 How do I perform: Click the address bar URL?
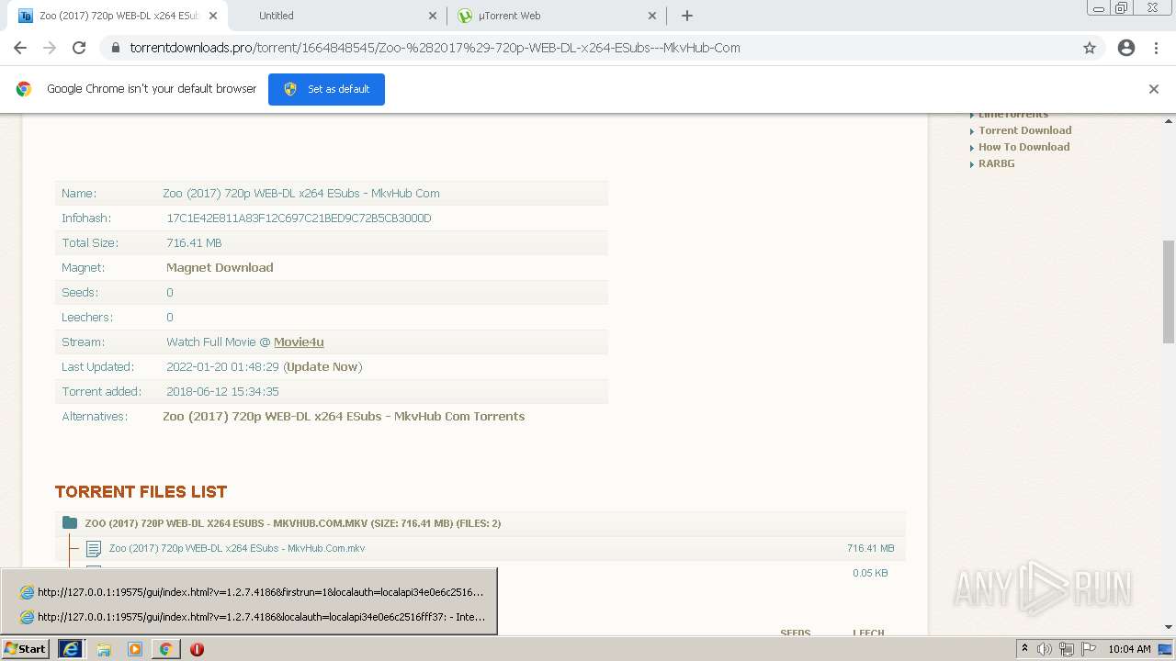point(435,48)
